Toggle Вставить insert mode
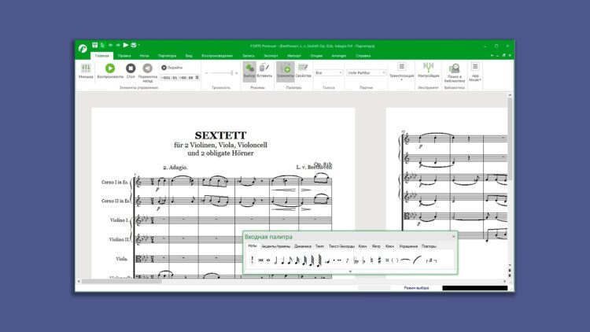Viewport: 590px width, 332px height. coord(264,70)
